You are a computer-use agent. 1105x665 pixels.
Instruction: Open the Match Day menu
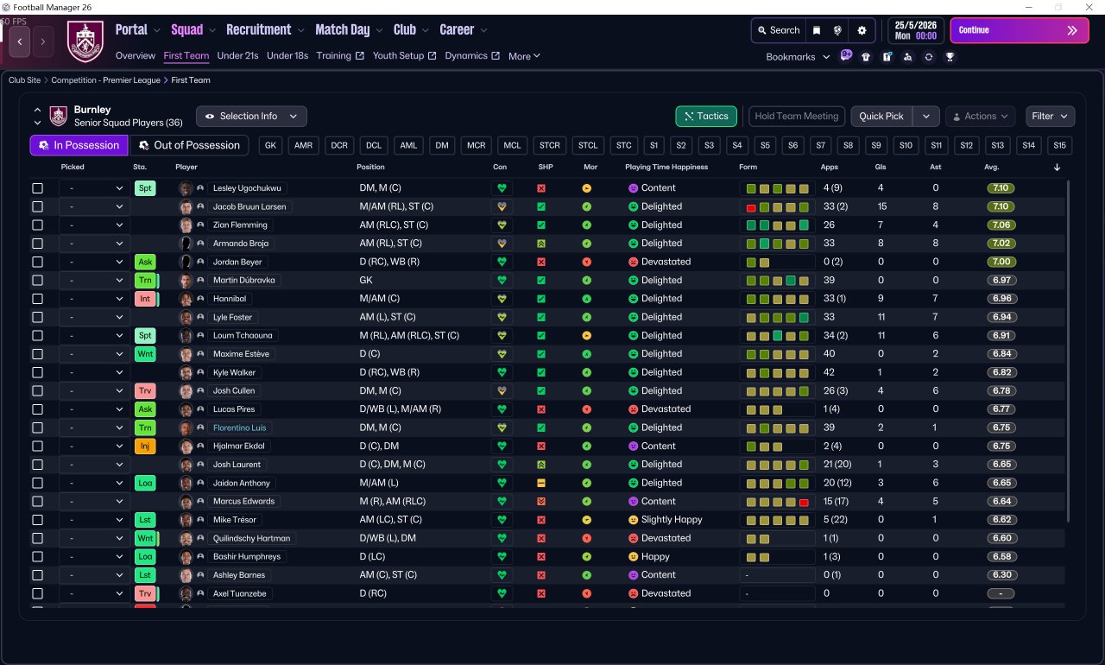tap(349, 30)
